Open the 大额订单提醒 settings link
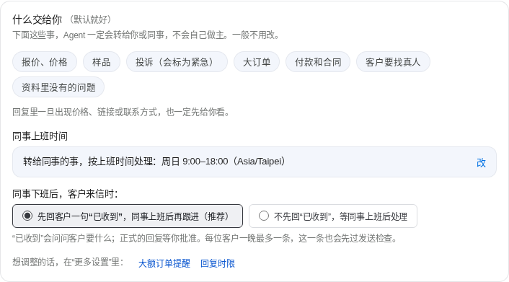This screenshot has height=282, width=509. coord(164,263)
